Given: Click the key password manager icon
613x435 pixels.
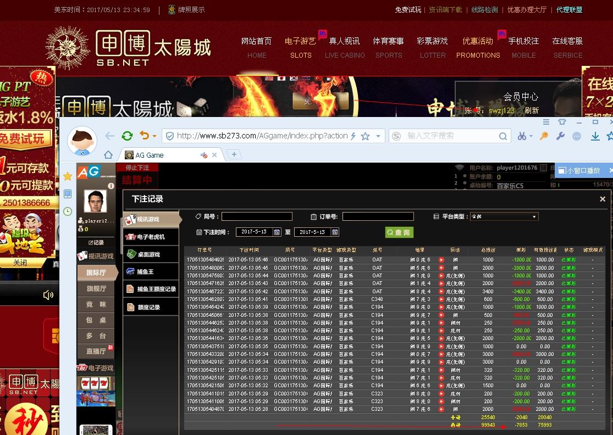Looking at the screenshot, I should (x=544, y=136).
